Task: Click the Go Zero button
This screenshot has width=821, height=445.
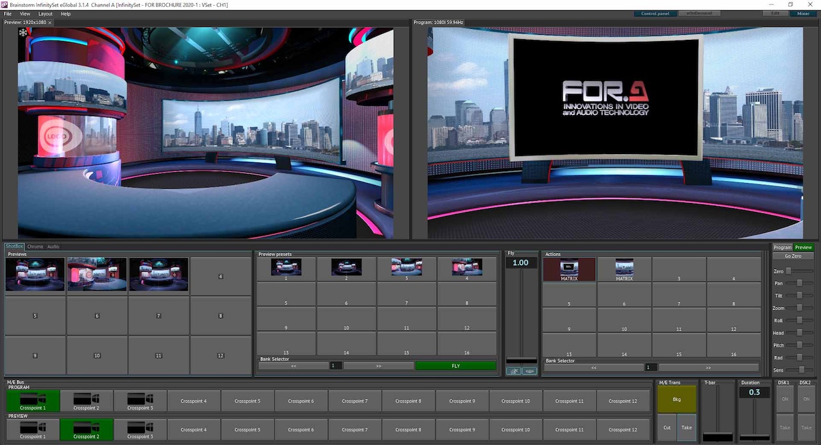Action: 793,256
